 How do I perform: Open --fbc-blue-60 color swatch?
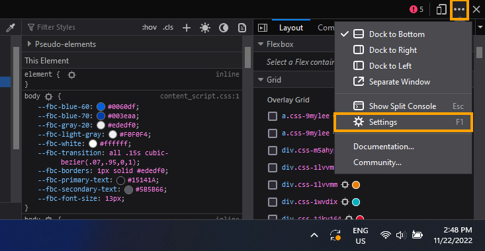click(x=101, y=106)
